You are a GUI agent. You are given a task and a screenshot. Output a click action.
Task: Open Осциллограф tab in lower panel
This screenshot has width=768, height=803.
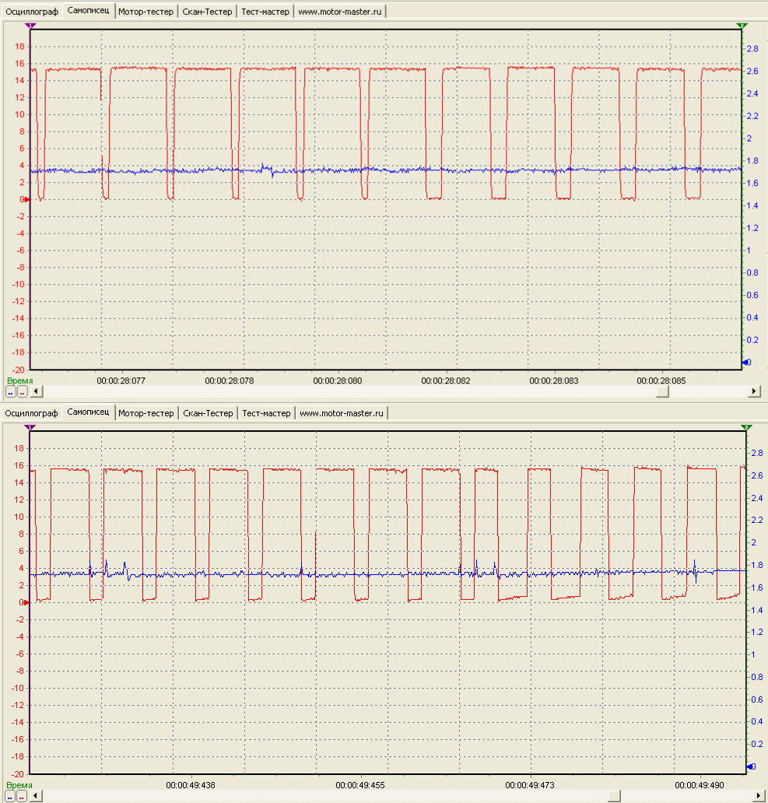(31, 413)
